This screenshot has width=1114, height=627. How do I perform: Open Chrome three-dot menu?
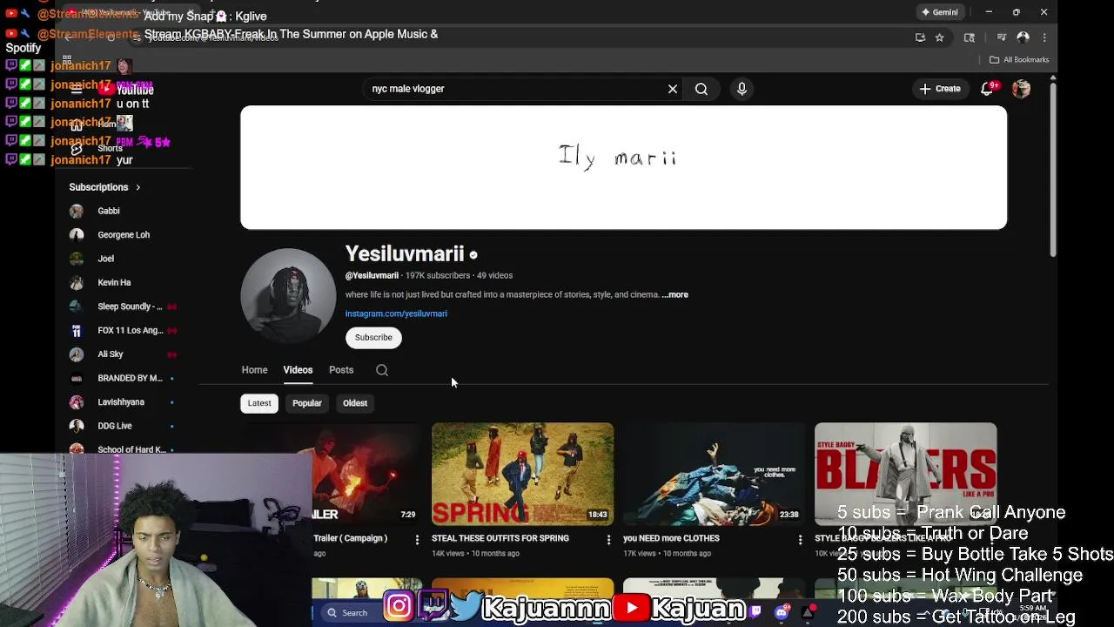tap(1044, 37)
